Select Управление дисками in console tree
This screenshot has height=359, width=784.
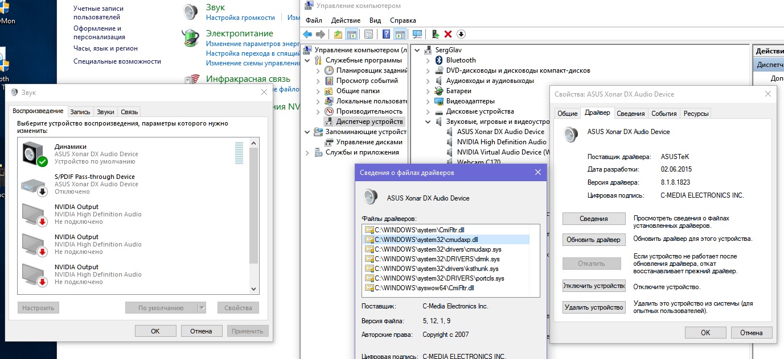(369, 142)
